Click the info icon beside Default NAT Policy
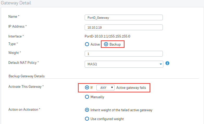 (168, 63)
